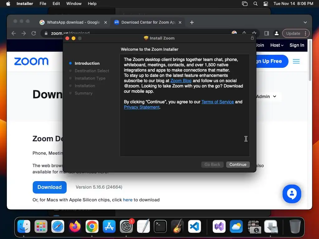Viewport: 319px width, 239px height.
Task: Open a new Chrome tab
Action: [192, 22]
